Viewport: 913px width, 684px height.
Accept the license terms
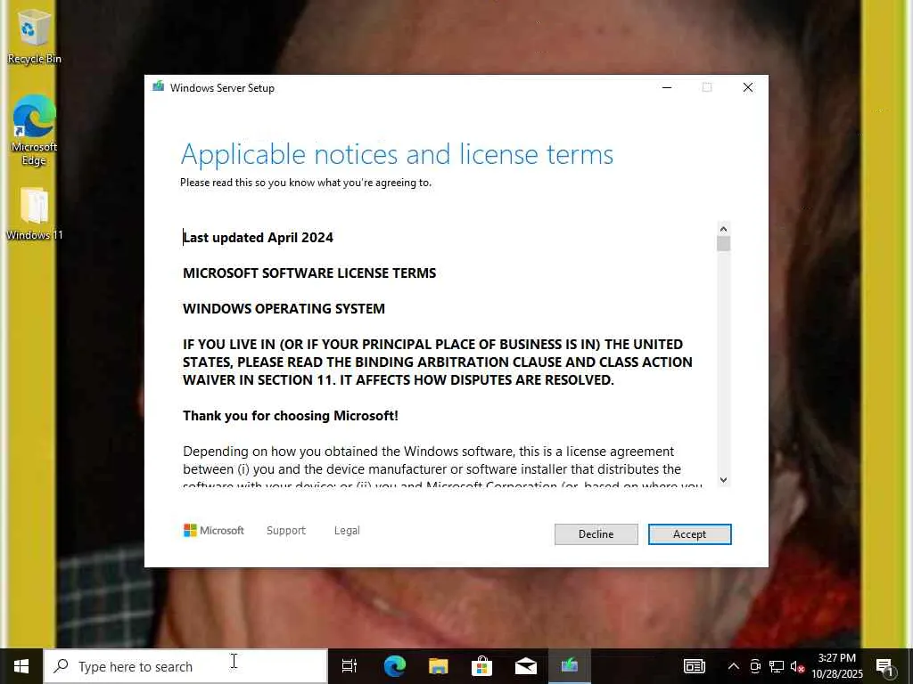click(690, 534)
